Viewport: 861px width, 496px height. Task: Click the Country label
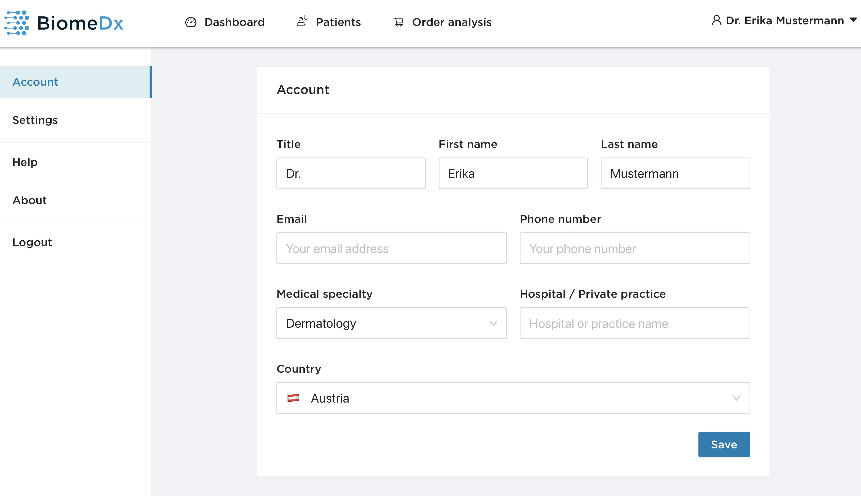[x=299, y=369]
